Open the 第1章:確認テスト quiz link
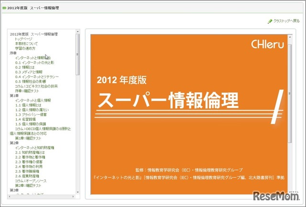The height and width of the screenshot is (207, 306). [x=30, y=138]
